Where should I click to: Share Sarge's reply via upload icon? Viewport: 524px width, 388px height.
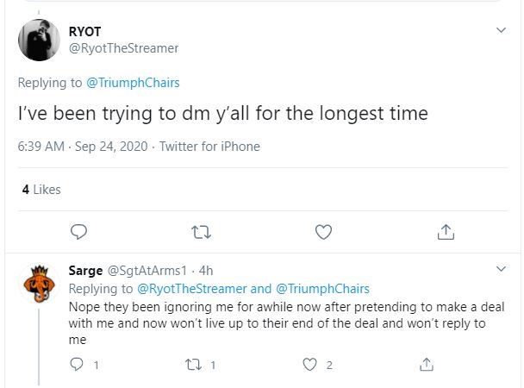(x=427, y=364)
